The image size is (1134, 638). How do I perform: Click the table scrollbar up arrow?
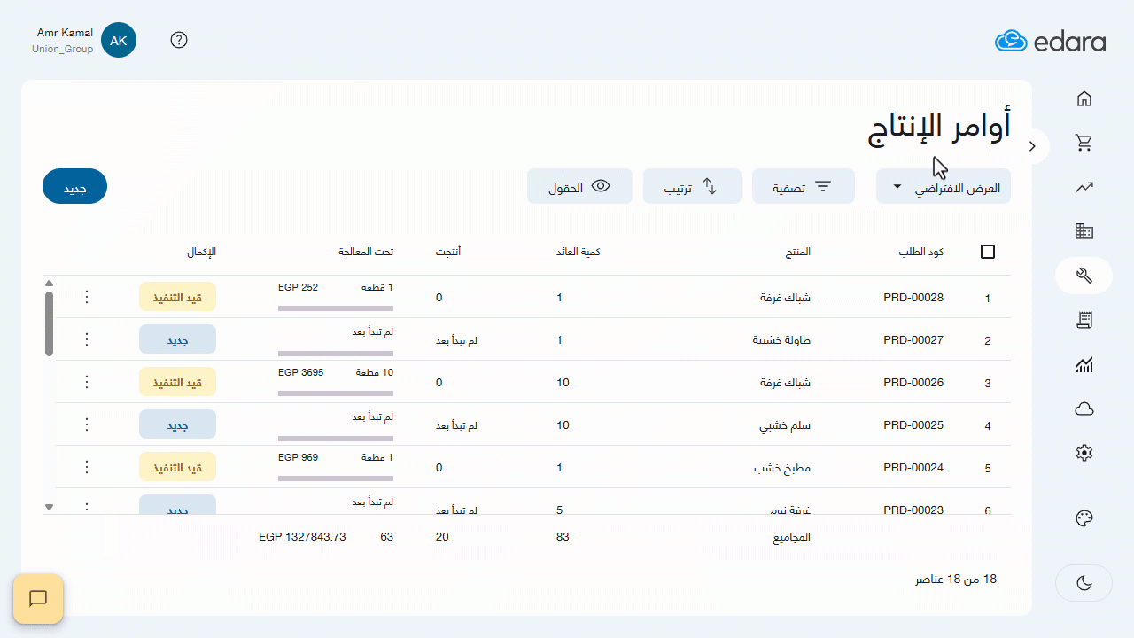(49, 284)
